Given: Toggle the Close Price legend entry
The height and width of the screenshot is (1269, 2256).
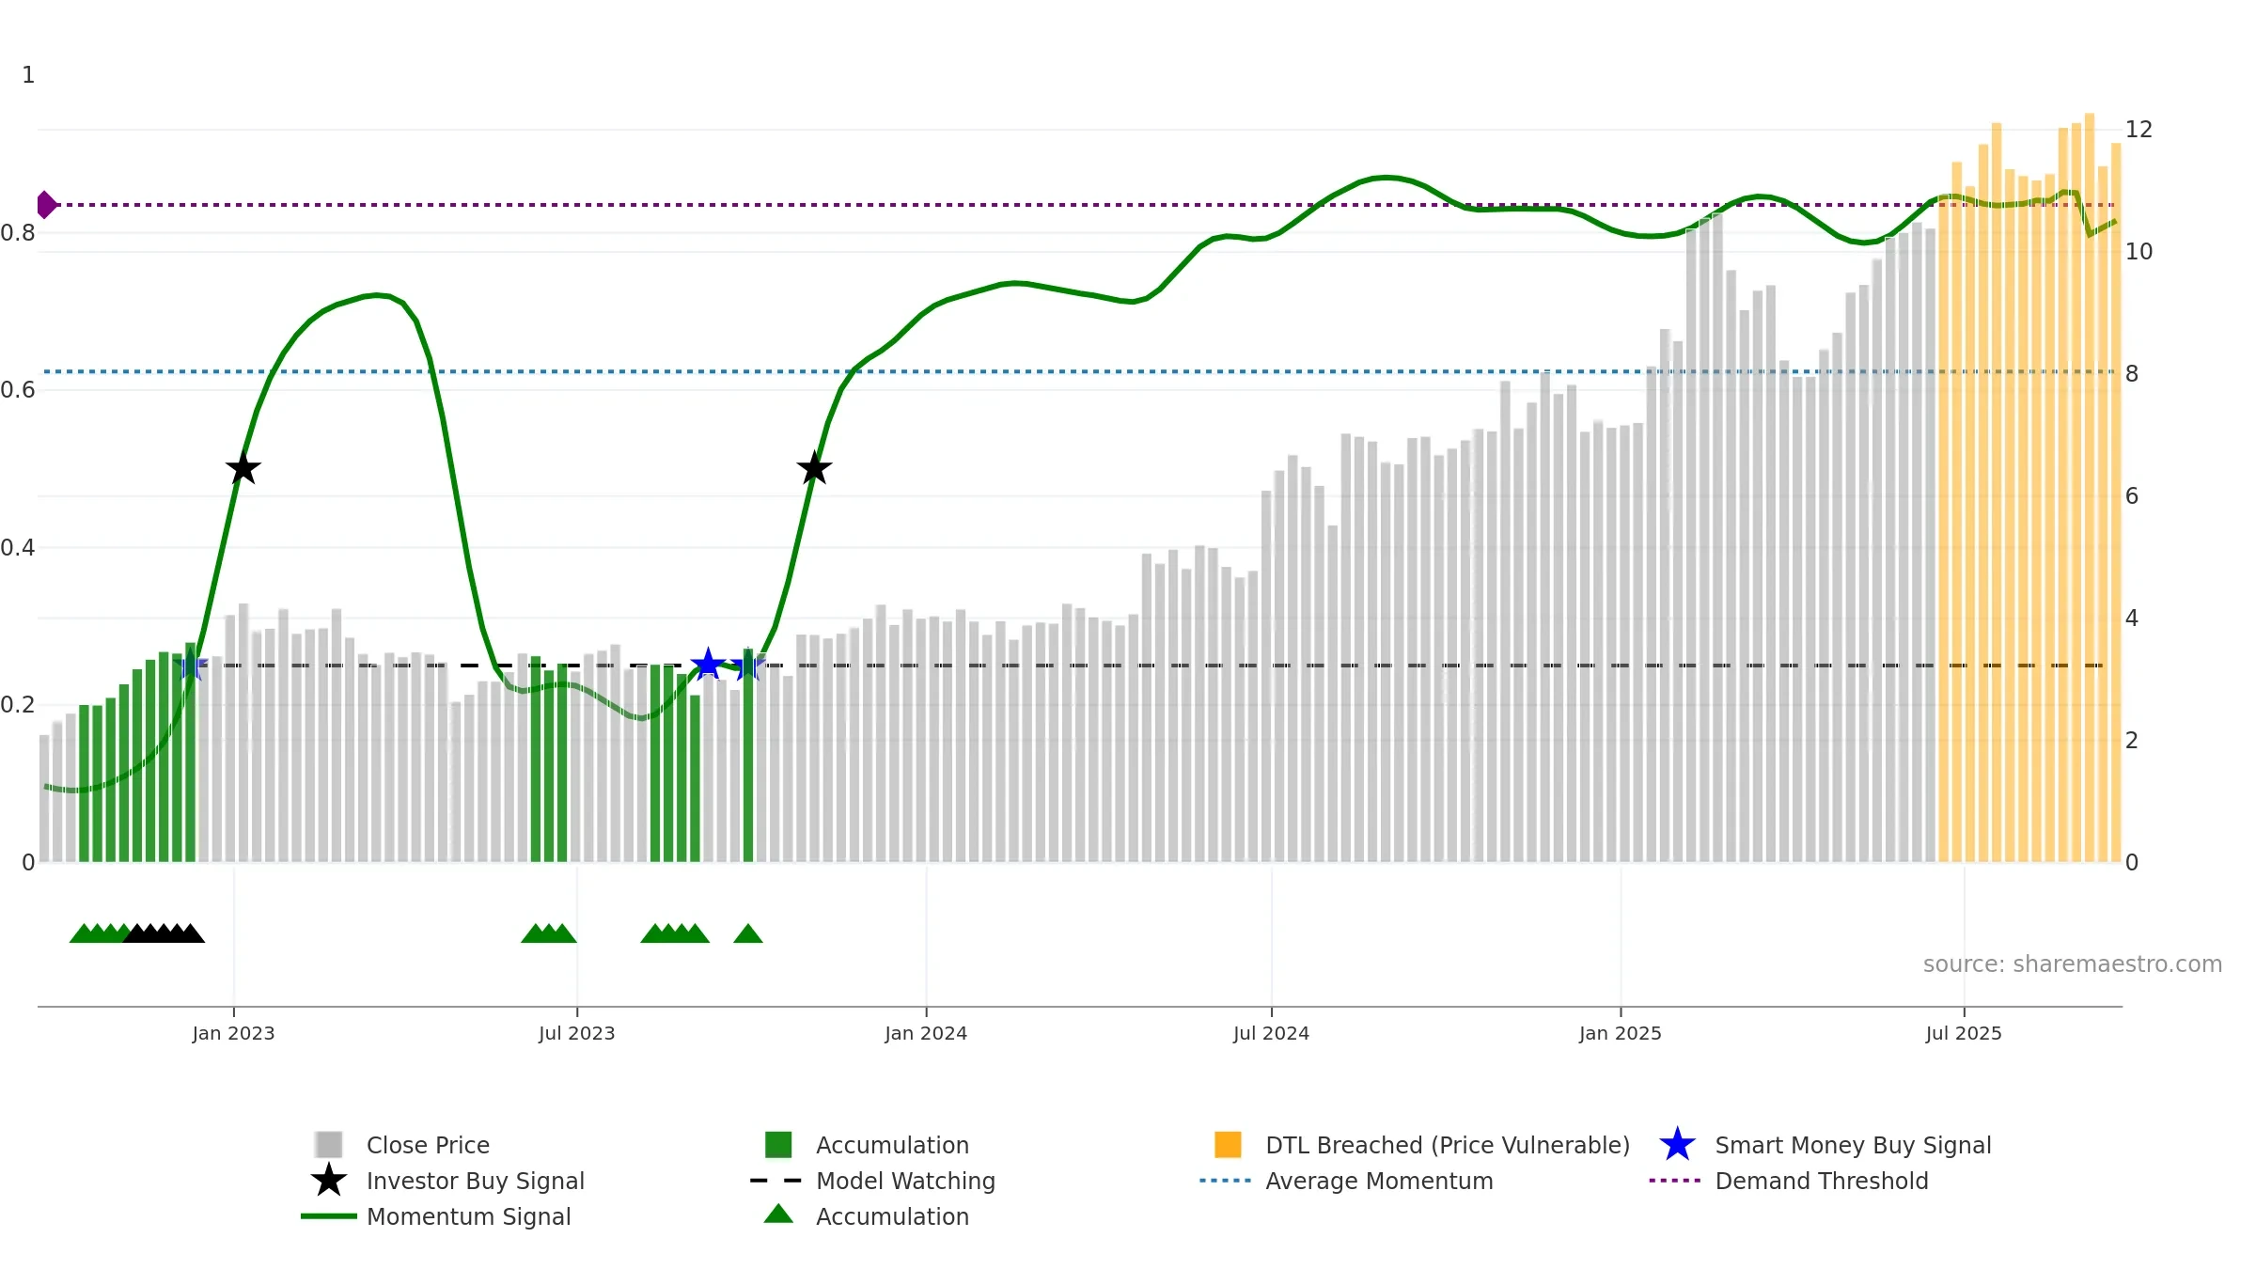Looking at the screenshot, I should coord(402,1145).
